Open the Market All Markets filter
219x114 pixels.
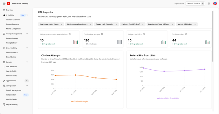coord(187,24)
